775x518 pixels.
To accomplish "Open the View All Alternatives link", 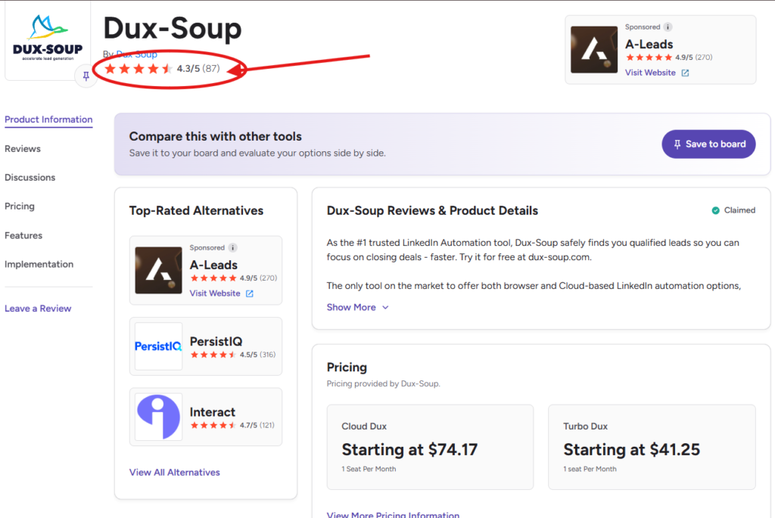I will point(174,472).
